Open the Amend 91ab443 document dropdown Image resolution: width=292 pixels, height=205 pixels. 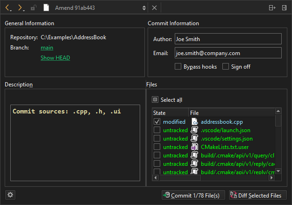point(144,8)
